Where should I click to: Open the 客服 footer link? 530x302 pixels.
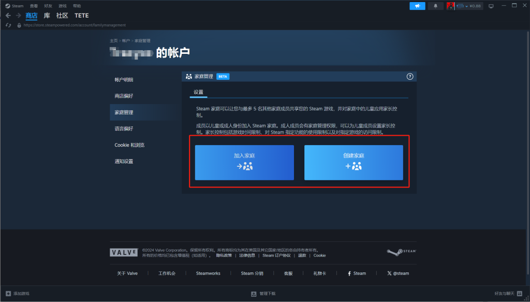[x=288, y=274]
